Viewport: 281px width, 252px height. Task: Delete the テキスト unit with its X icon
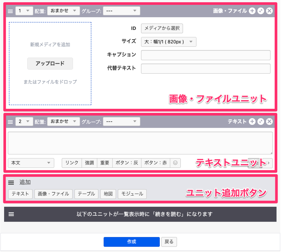pyautogui.click(x=269, y=122)
